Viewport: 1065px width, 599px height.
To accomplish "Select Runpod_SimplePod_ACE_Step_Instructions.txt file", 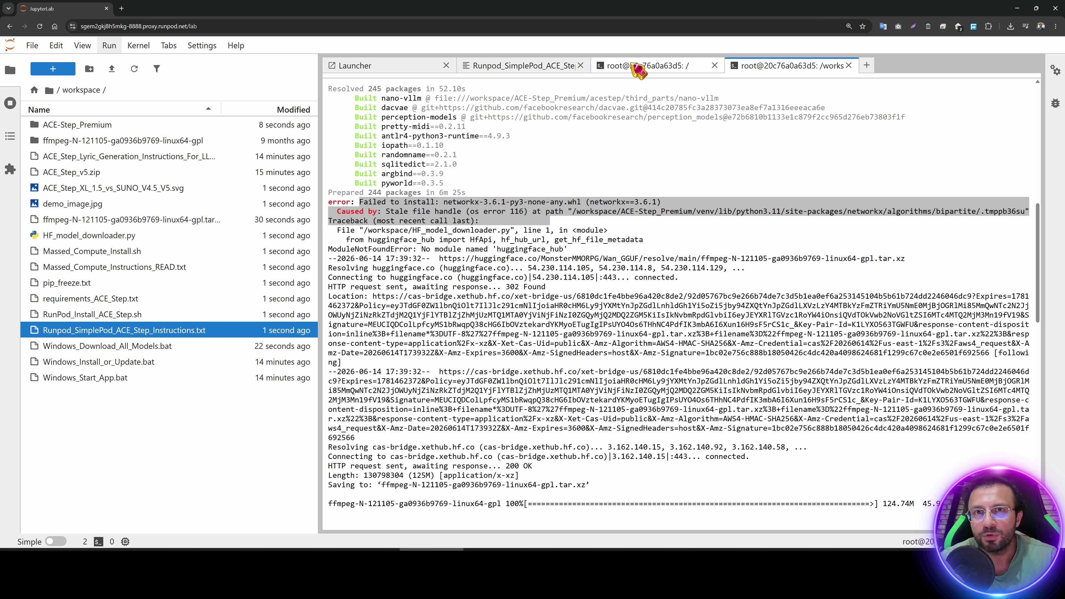I will pos(169,330).
